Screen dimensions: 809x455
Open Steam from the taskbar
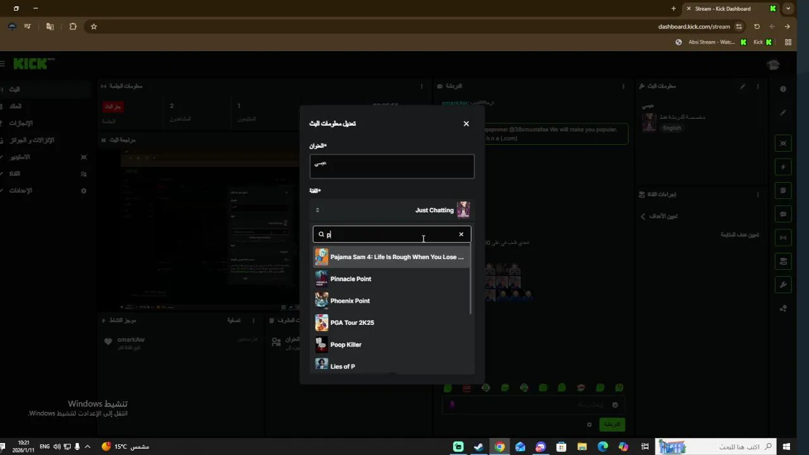[x=479, y=447]
